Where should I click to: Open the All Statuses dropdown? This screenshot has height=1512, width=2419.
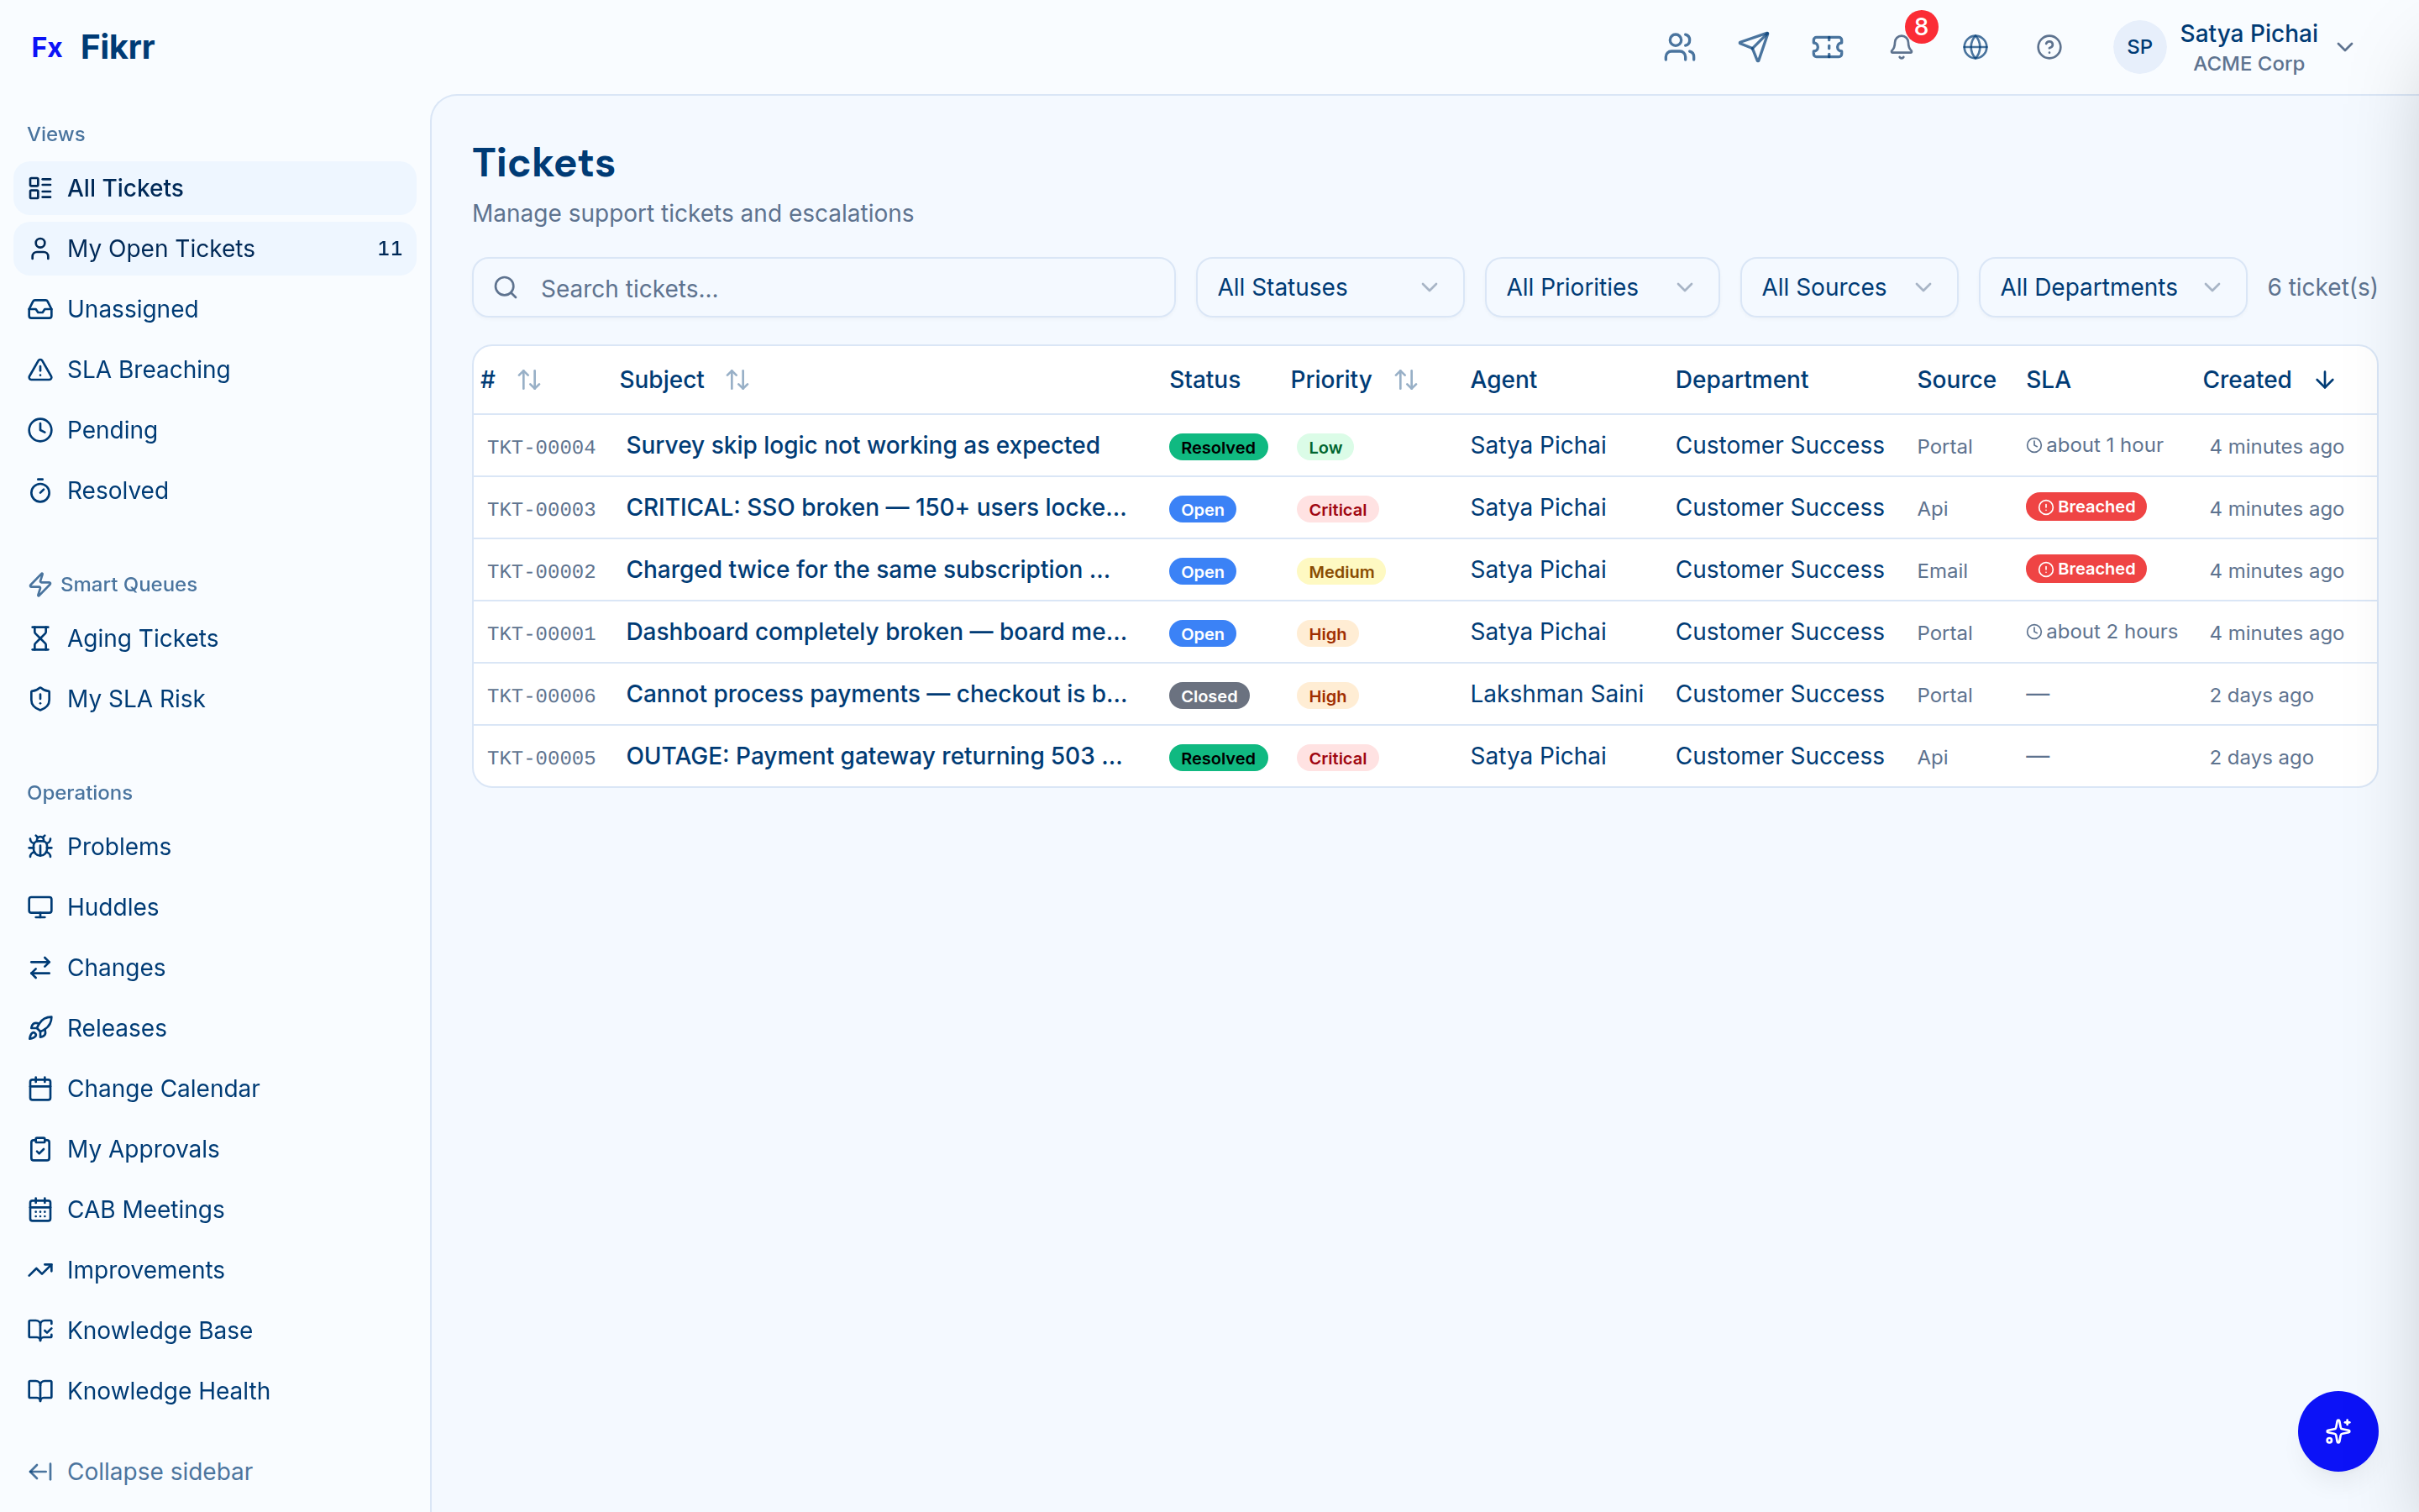(x=1330, y=287)
